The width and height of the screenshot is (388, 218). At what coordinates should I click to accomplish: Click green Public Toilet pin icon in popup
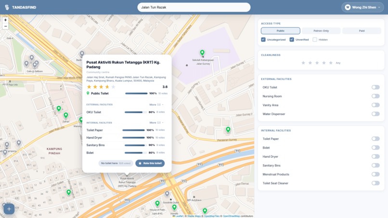click(x=88, y=93)
